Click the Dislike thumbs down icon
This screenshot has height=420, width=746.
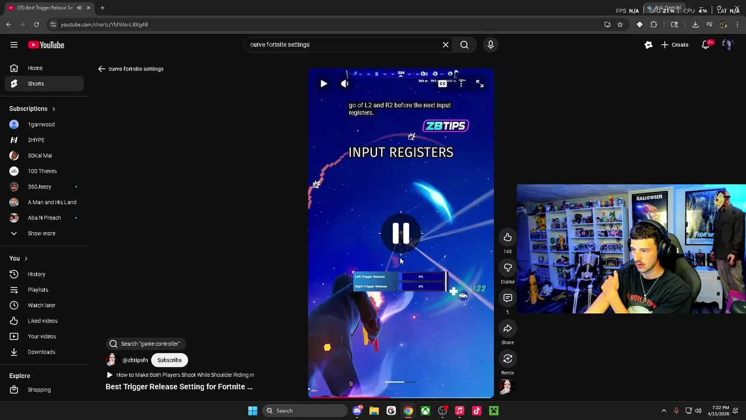508,268
